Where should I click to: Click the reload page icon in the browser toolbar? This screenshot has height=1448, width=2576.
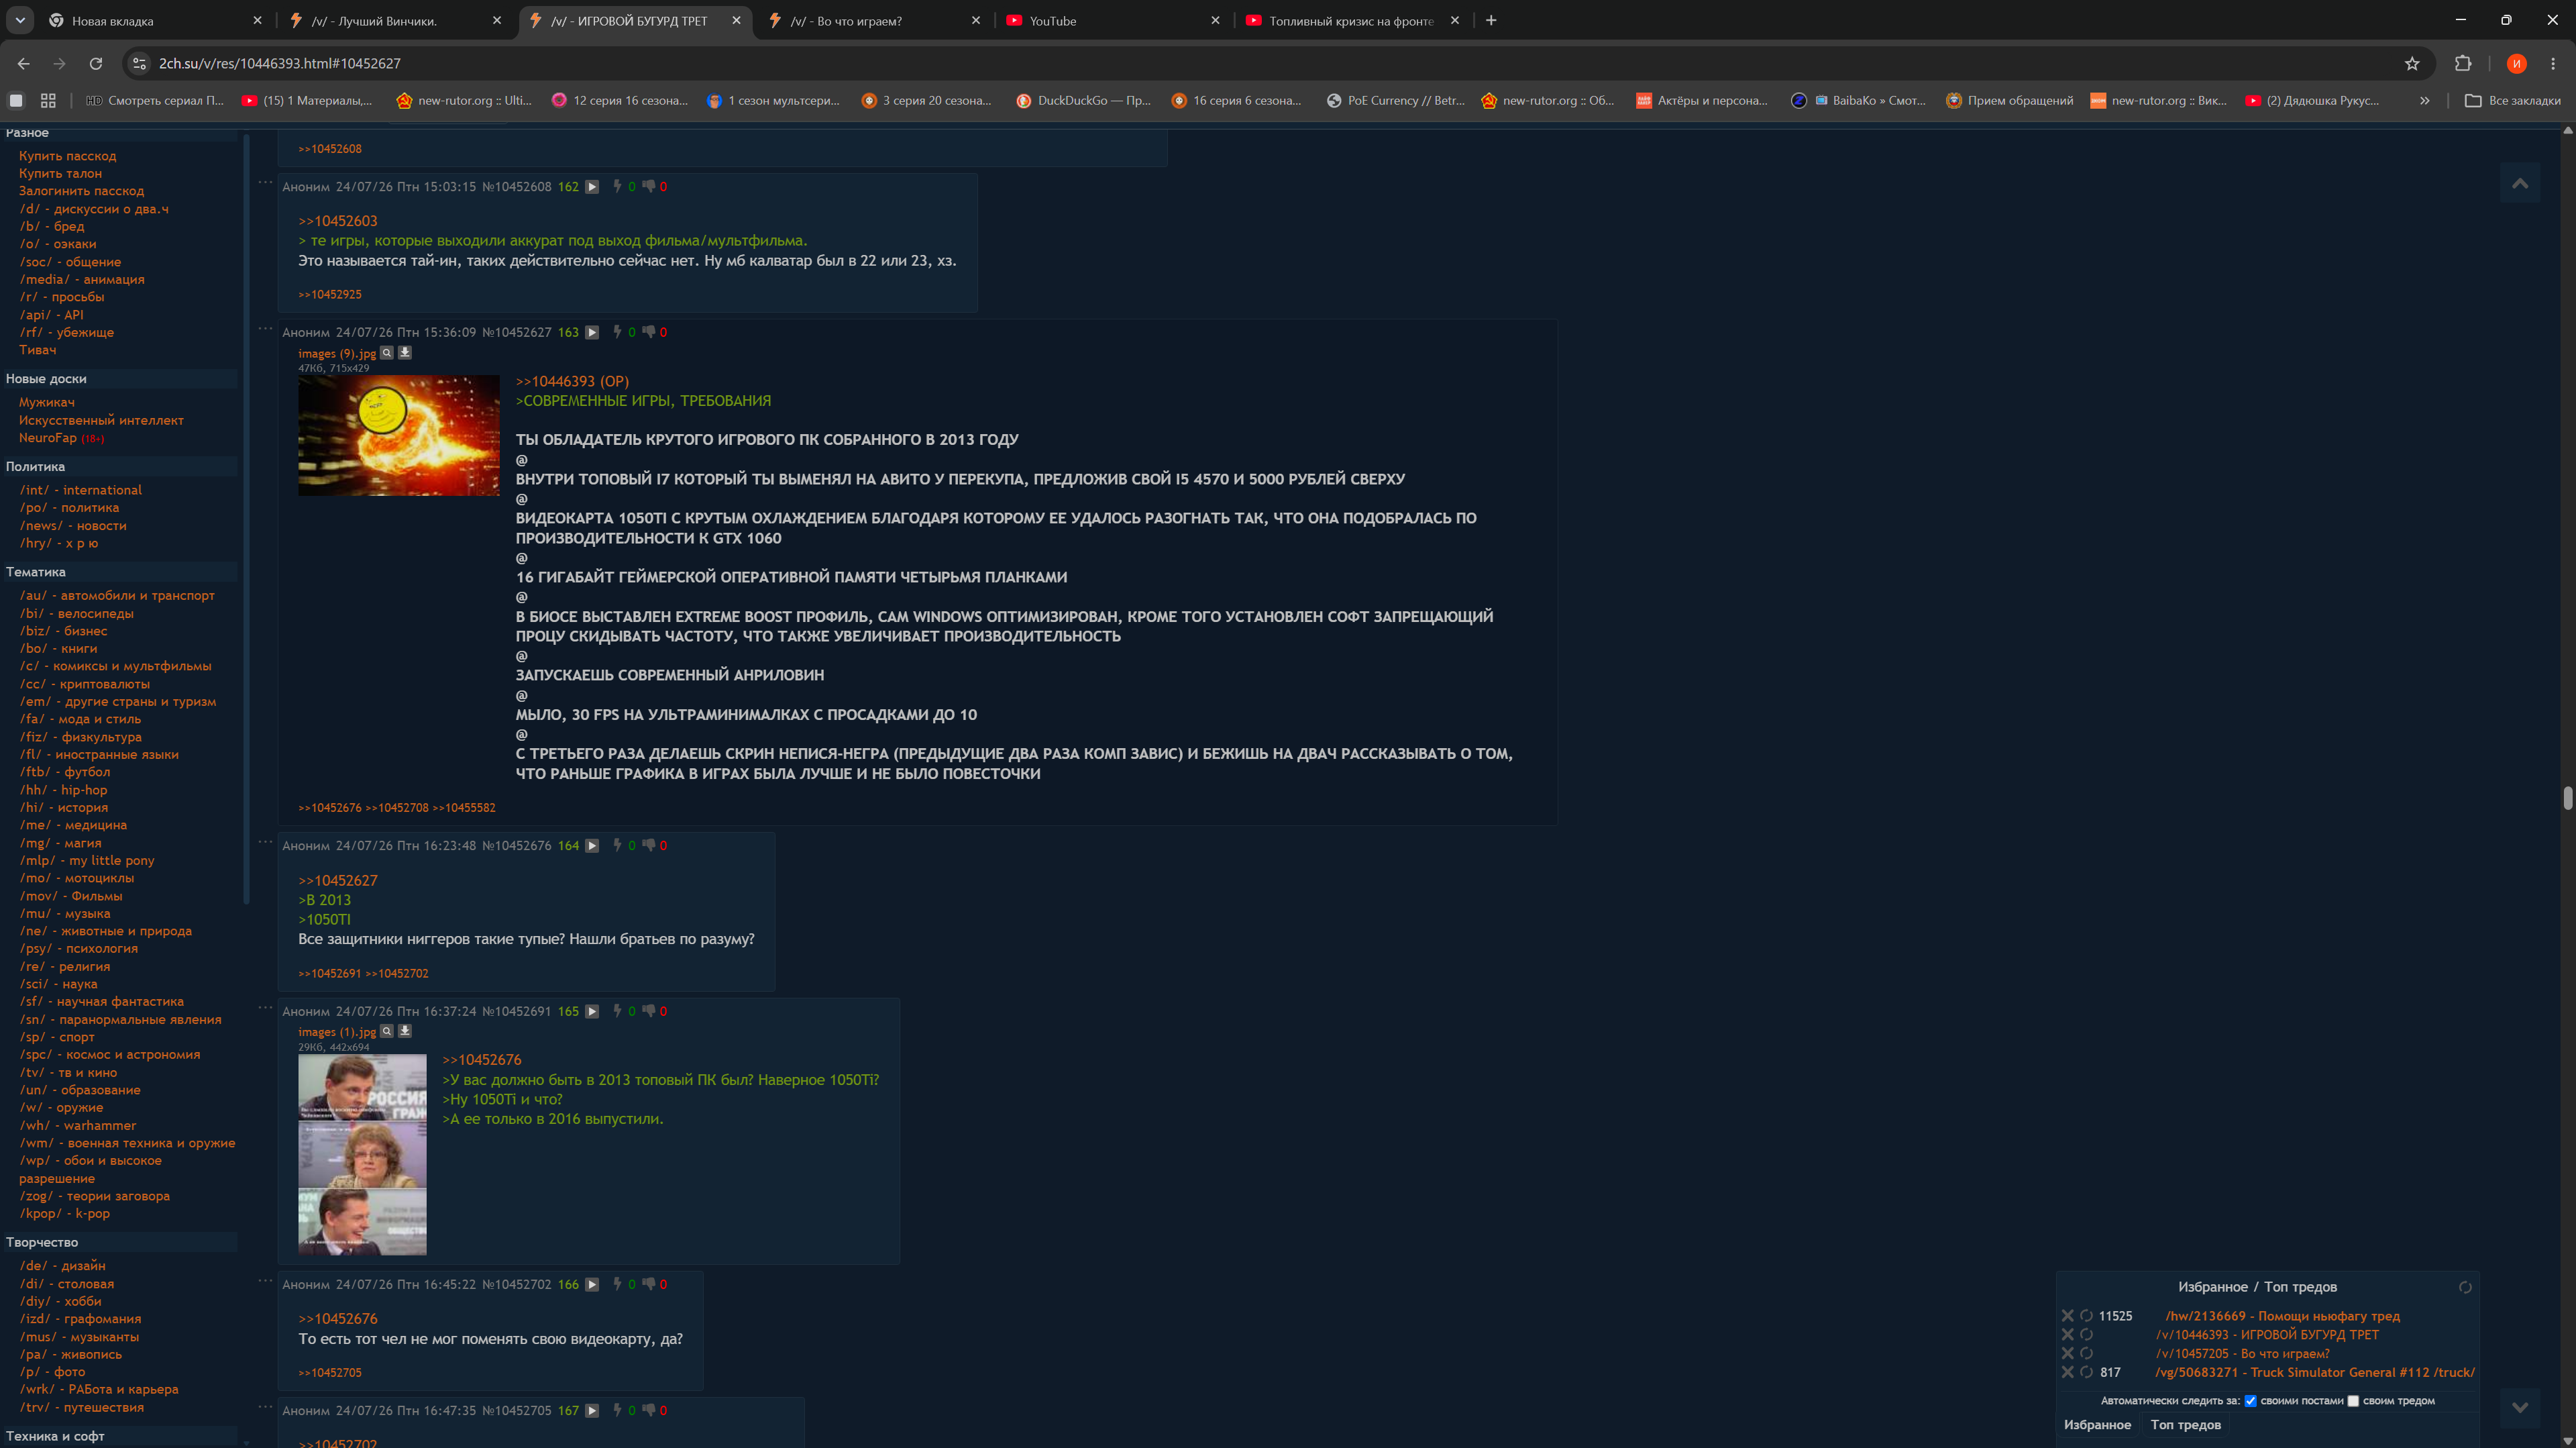(x=96, y=63)
